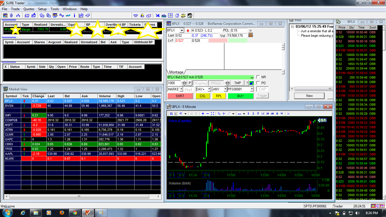Open dropdown beside the trend line tool

tap(233, 114)
